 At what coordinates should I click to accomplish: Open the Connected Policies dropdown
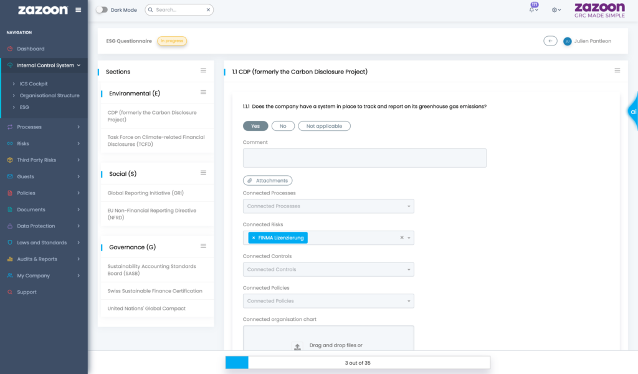[x=328, y=301]
